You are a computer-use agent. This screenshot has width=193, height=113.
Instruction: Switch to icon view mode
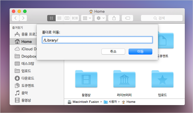pos(51,18)
